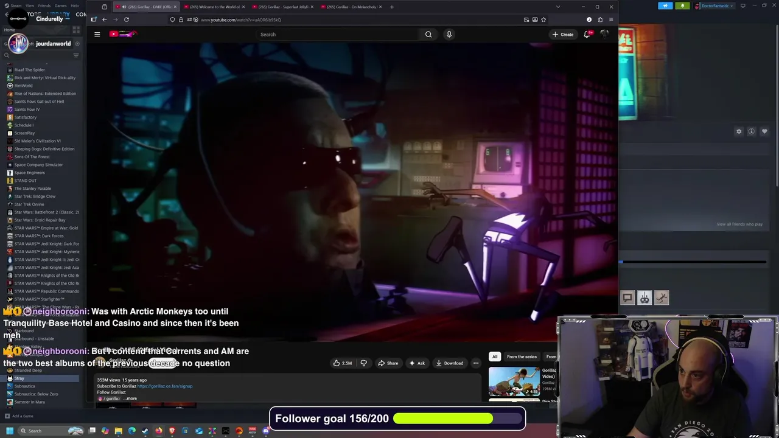Open the list all tabs dropdown

[x=557, y=7]
